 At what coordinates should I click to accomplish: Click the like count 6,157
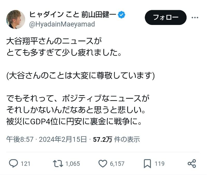117,164
